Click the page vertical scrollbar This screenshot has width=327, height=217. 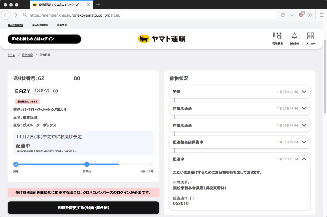(x=325, y=77)
